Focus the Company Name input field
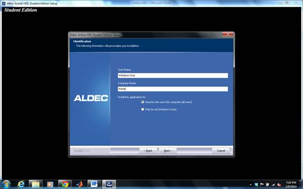303x189 pixels. (x=173, y=89)
